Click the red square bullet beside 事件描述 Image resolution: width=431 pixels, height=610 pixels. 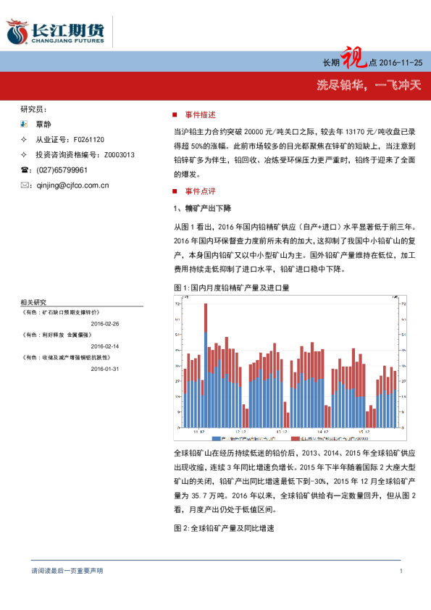pyautogui.click(x=175, y=114)
